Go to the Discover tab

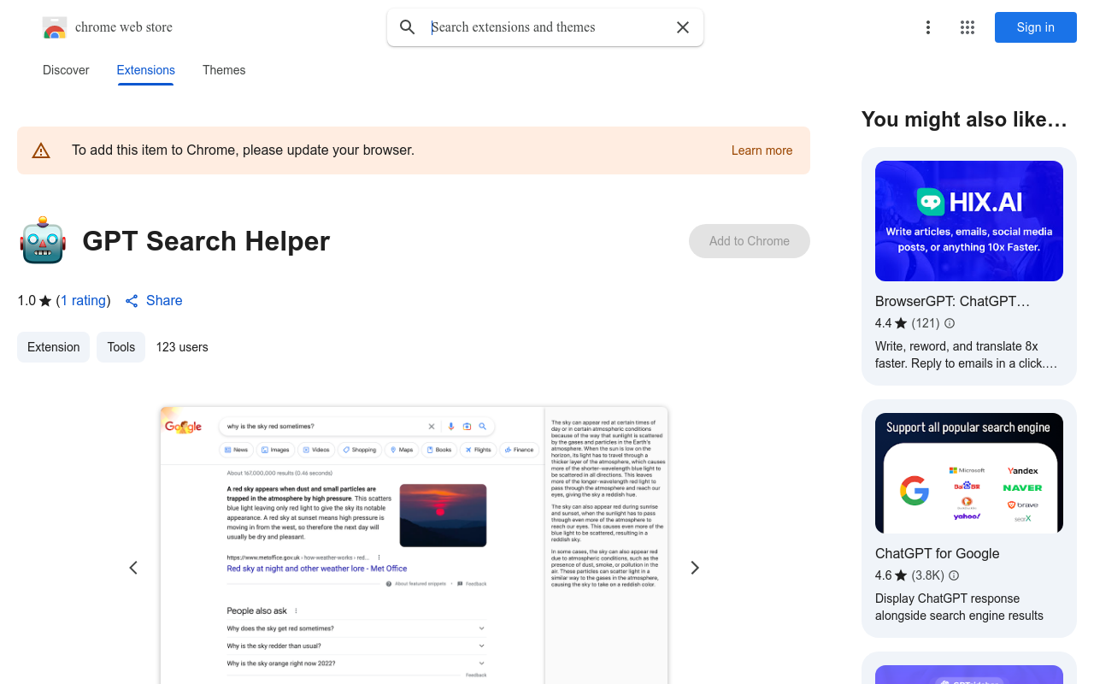coord(66,70)
